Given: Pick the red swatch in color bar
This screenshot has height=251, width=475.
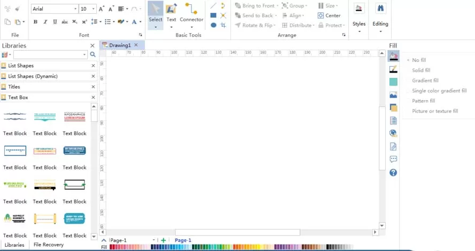Looking at the screenshot, I should (x=112, y=247).
